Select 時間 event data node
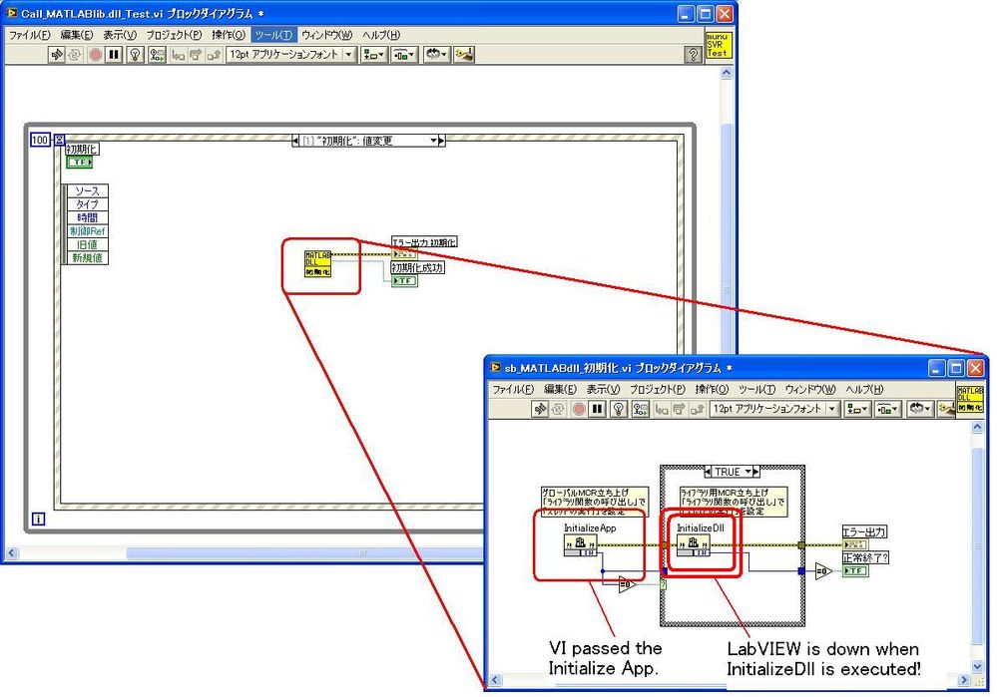This screenshot has height=697, width=997. (x=87, y=218)
